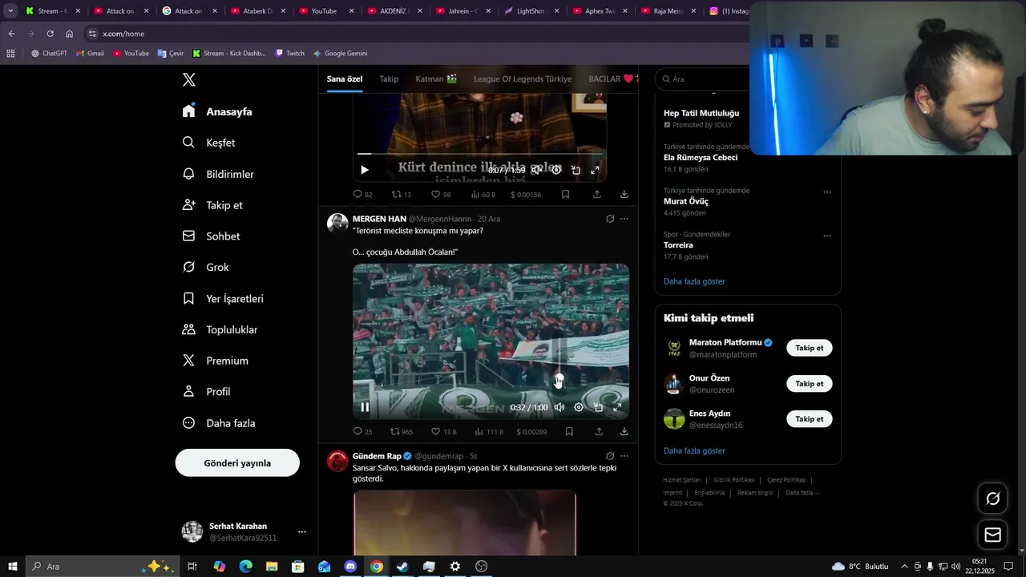Open more options on MERGEN HAN post
The image size is (1026, 577).
[x=624, y=219]
